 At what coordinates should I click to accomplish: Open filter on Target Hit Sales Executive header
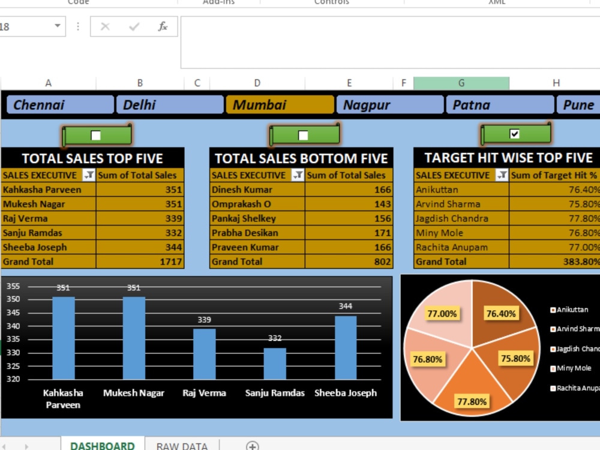[502, 175]
